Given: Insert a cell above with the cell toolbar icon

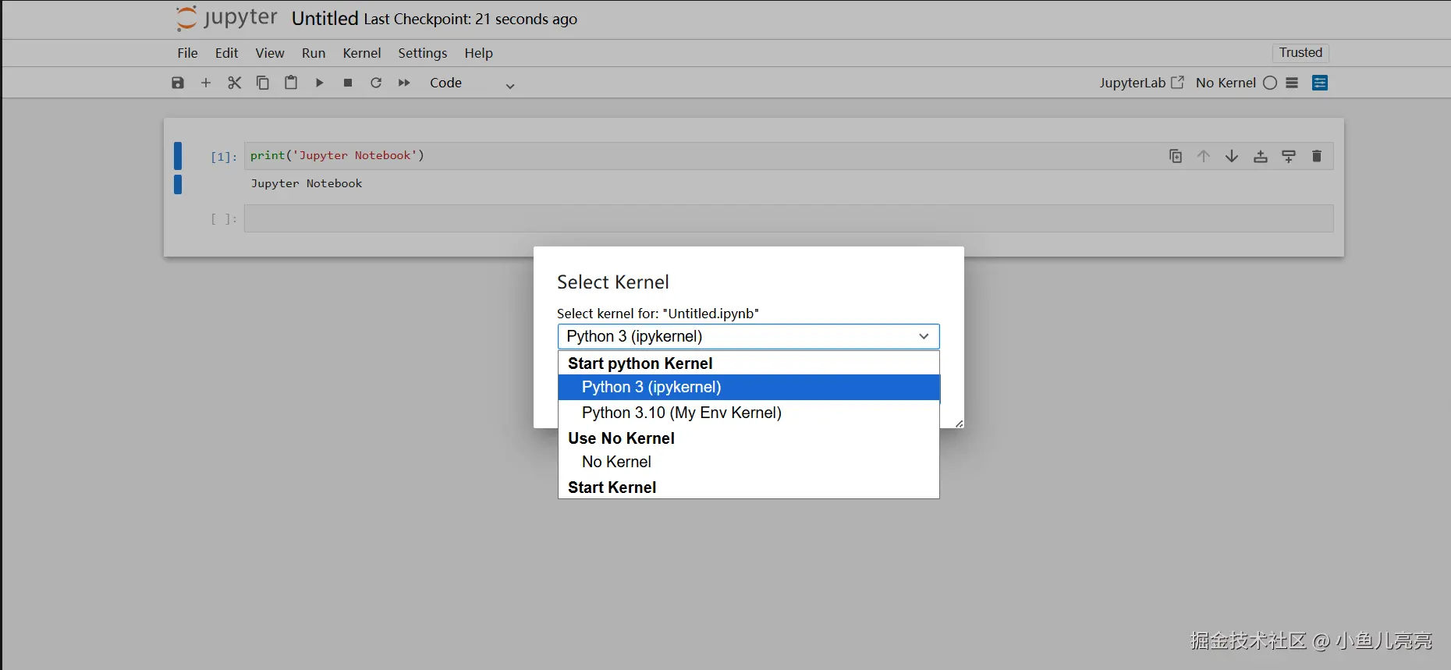Looking at the screenshot, I should (x=1261, y=156).
